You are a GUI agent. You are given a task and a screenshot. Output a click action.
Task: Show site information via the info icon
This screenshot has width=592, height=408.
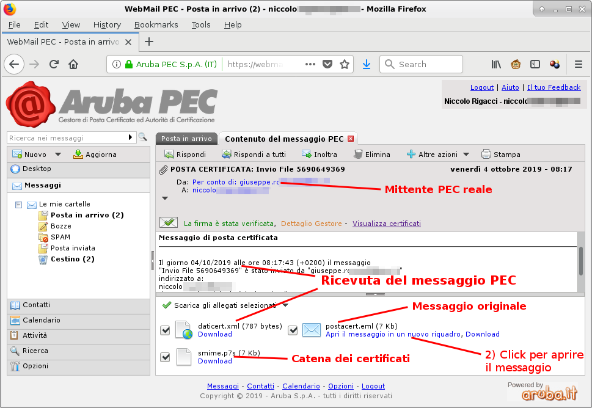(x=117, y=64)
